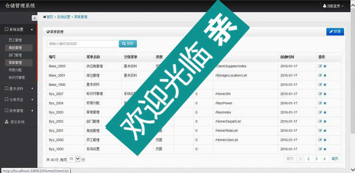This screenshot has width=355, height=173.
Task: Open 角色管理 in the sidebar
Action: point(18,48)
